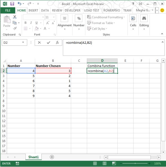Screen dimensions: 166x167
Task: Confirm formula with the checkmark icon
Action: [x=48, y=43]
